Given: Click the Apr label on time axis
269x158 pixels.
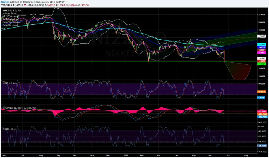Looking at the screenshot, I should 177,155.
